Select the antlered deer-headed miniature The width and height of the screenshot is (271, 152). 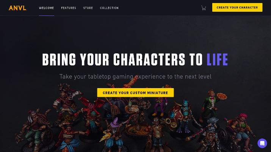point(67,102)
